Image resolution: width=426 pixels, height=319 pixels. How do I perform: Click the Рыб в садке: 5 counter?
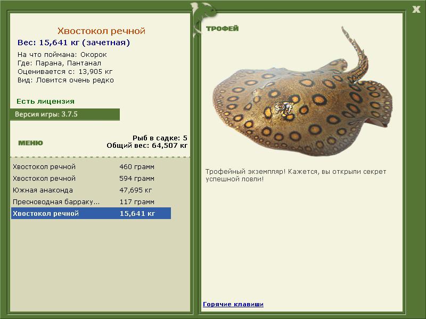(160, 138)
